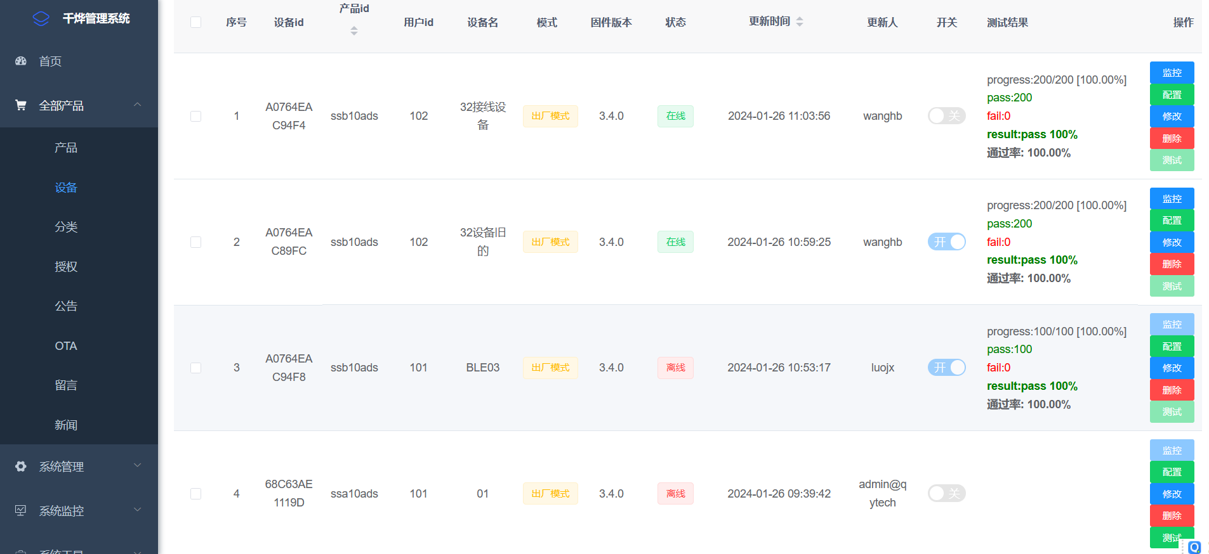This screenshot has width=1209, height=554.
Task: Turn on the switch for device A0764EAC94F4
Action: point(947,116)
